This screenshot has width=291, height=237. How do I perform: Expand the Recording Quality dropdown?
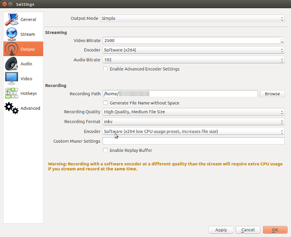192,112
